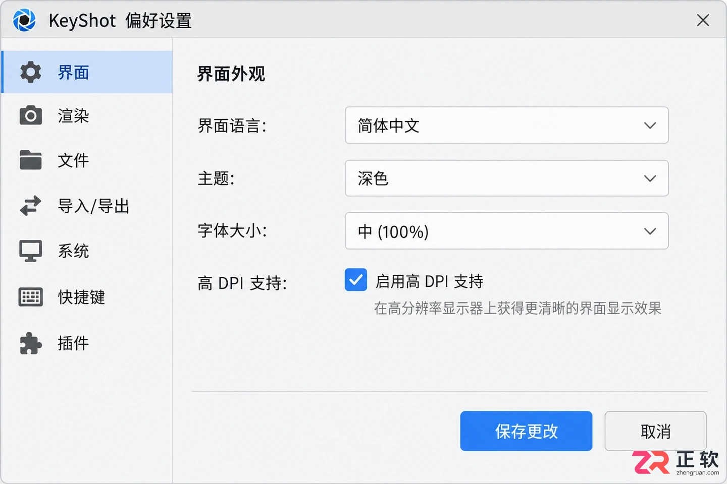Click the chevron arrow of the 深色 combo box
This screenshot has width=727, height=484.
(650, 178)
